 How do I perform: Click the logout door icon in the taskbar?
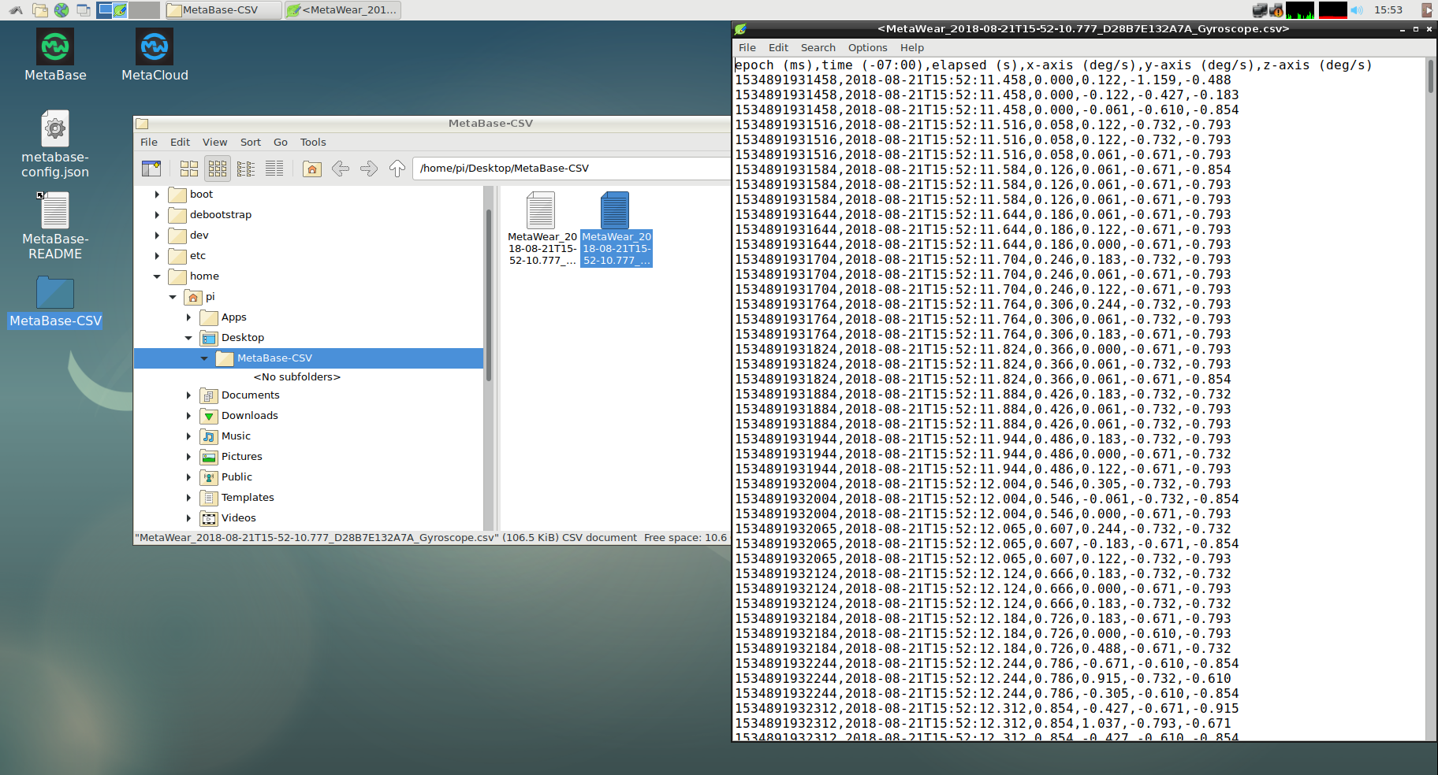(x=1427, y=10)
